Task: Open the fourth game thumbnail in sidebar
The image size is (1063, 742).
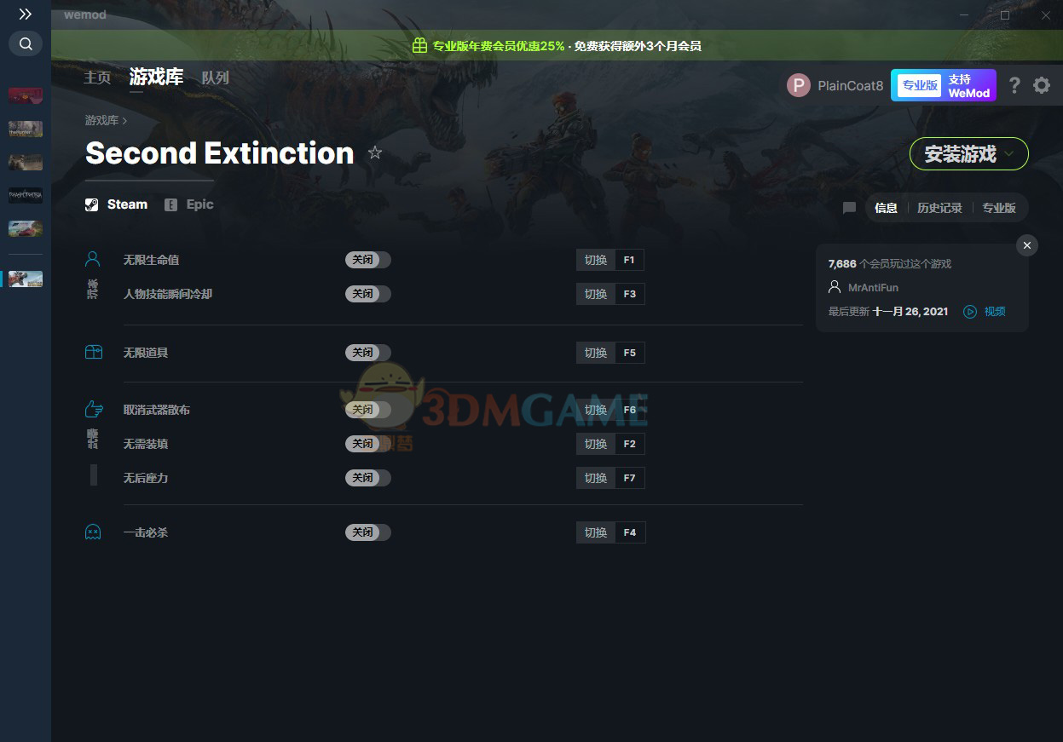Action: point(26,195)
